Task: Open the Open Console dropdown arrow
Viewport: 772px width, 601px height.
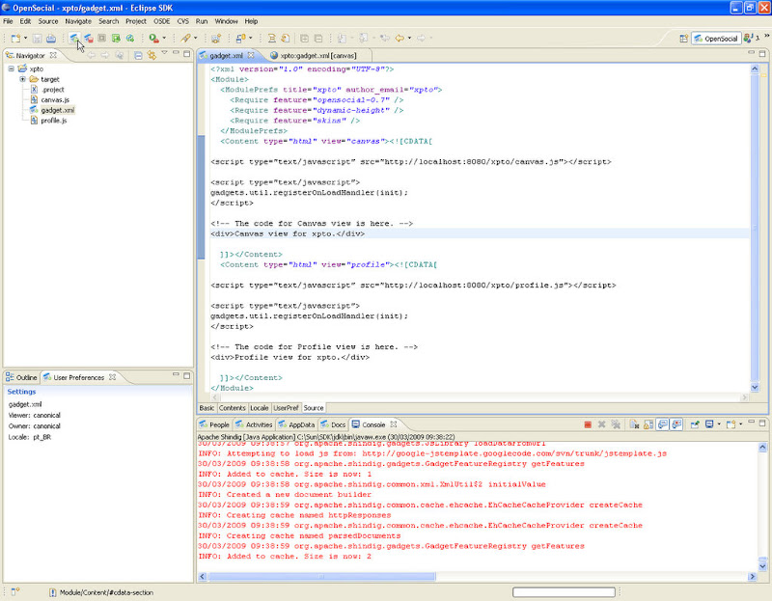Action: [x=740, y=424]
